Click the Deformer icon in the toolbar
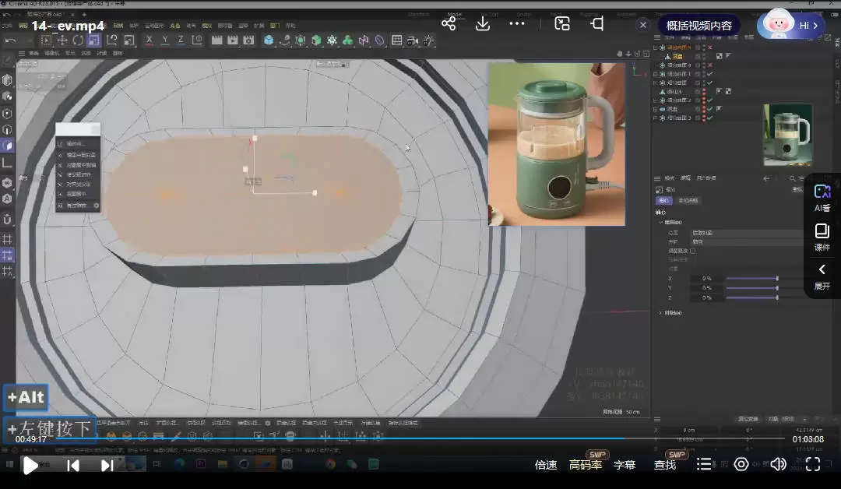This screenshot has width=841, height=489. [380, 40]
